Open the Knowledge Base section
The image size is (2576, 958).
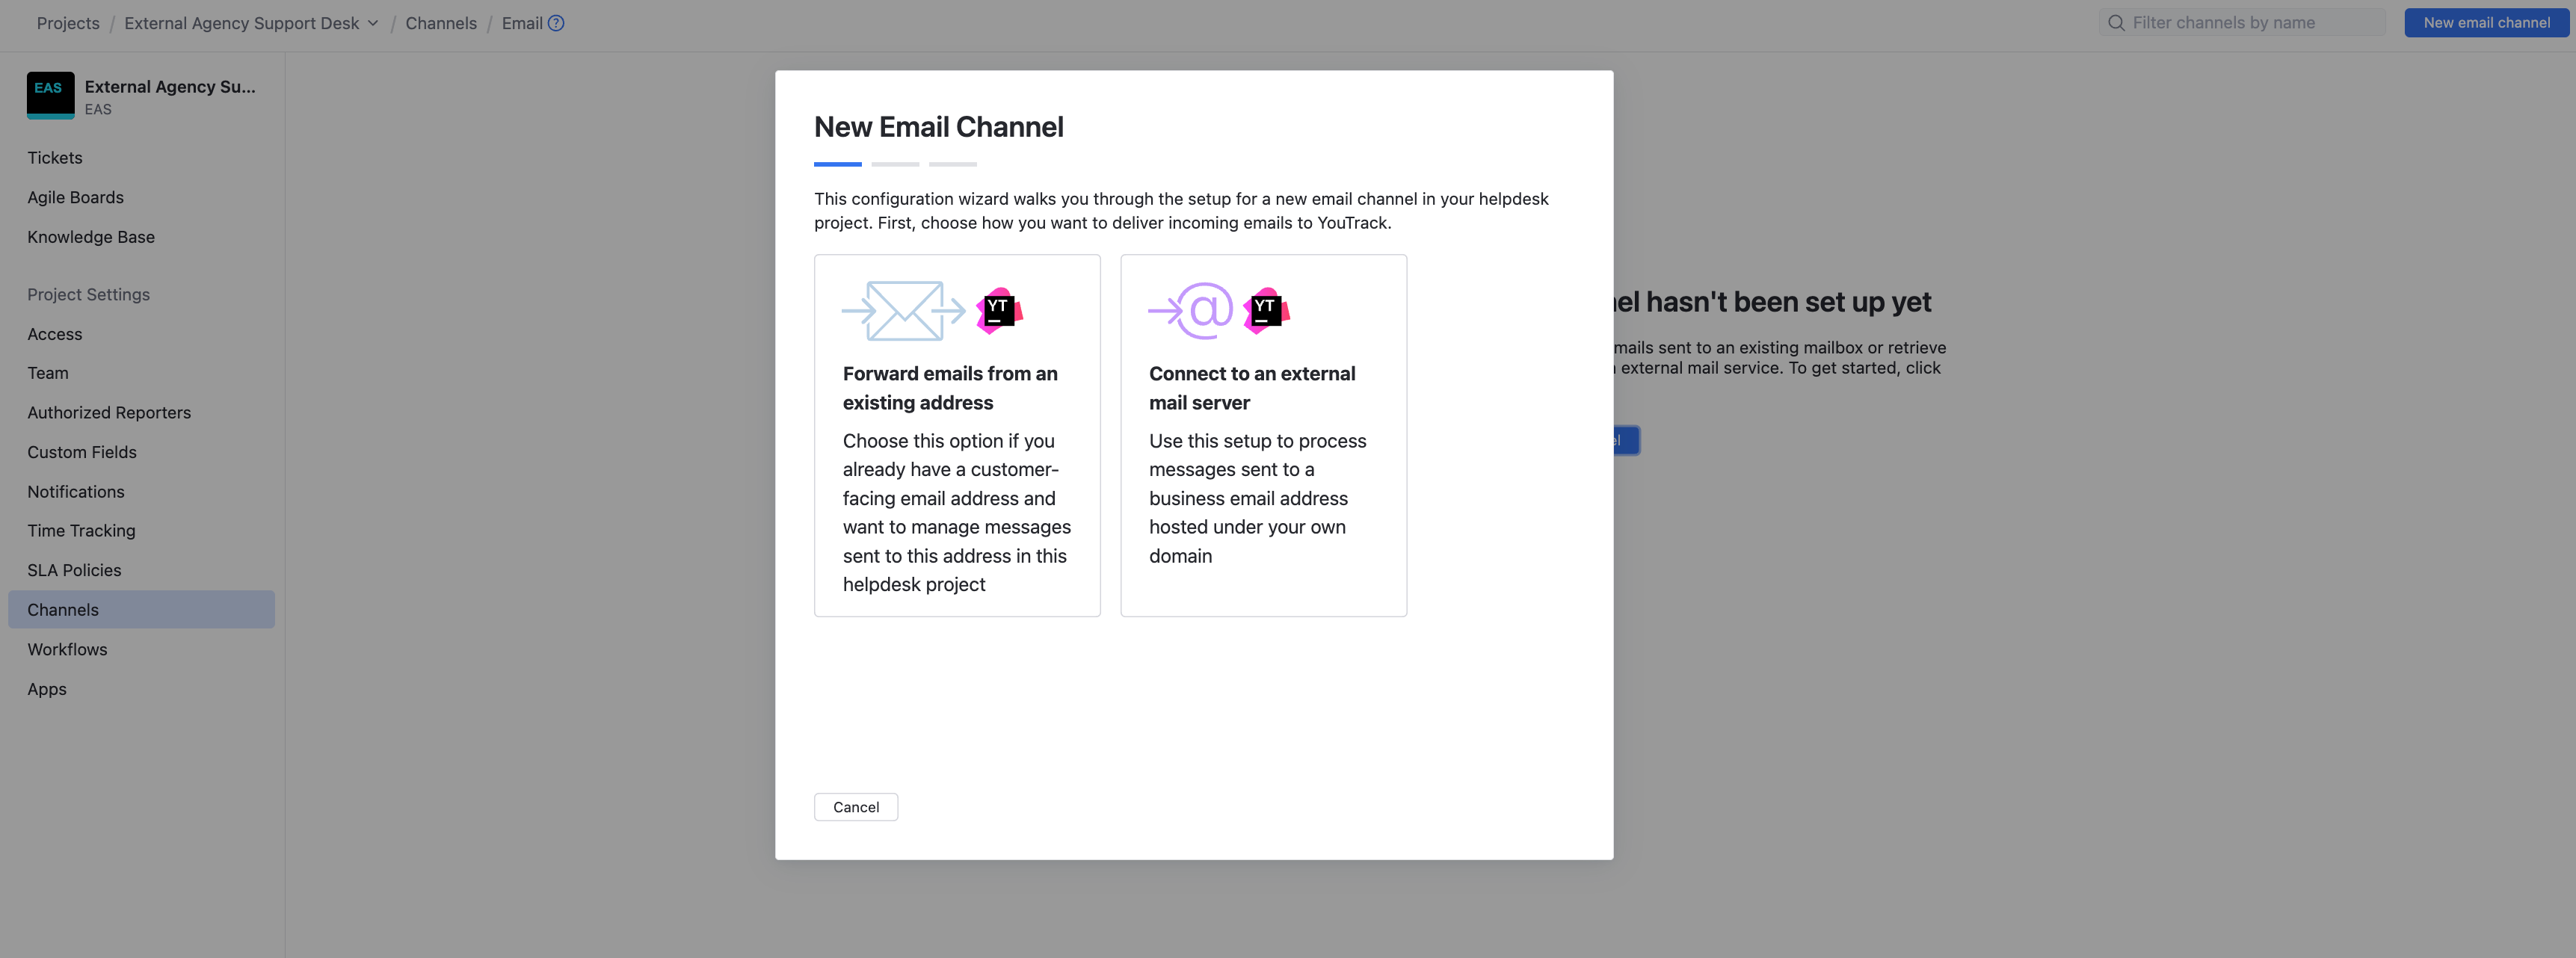point(90,237)
